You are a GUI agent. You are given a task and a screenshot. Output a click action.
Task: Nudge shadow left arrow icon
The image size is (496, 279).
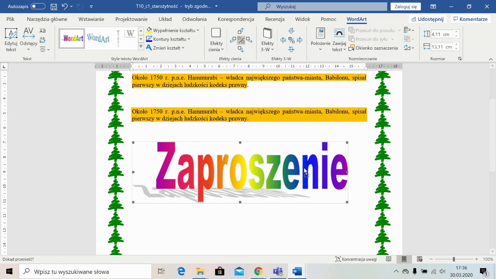[x=233, y=40]
